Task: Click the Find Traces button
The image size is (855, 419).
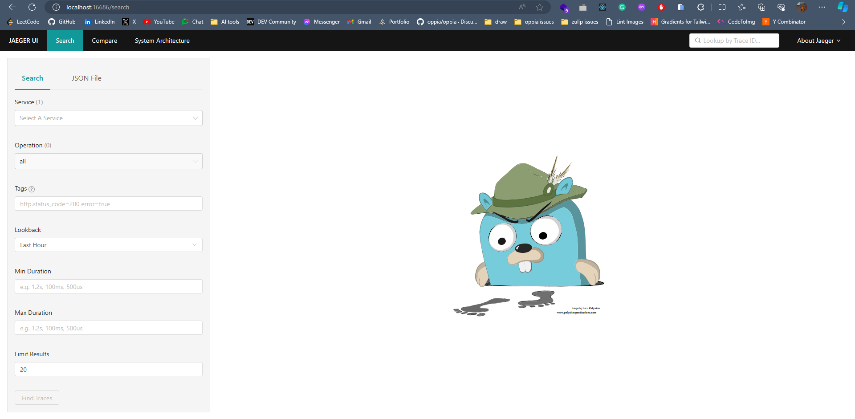Action: (37, 398)
